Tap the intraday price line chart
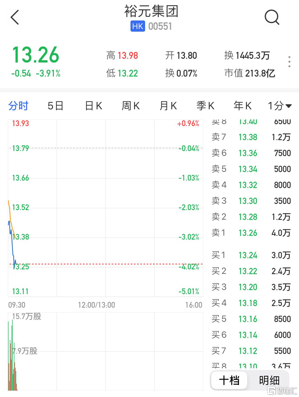Viewport: 299px width, 397px height. click(x=106, y=208)
